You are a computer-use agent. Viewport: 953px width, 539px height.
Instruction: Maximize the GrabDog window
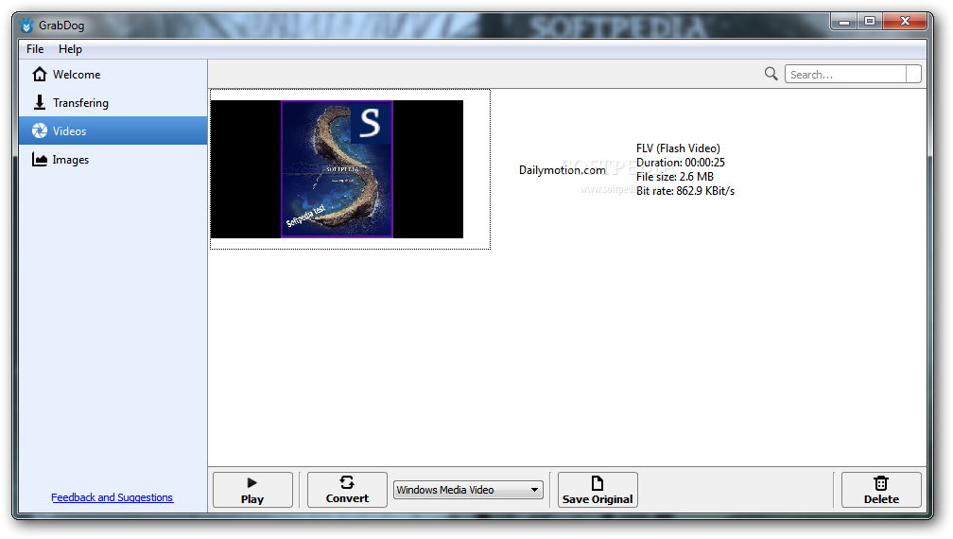(x=870, y=21)
